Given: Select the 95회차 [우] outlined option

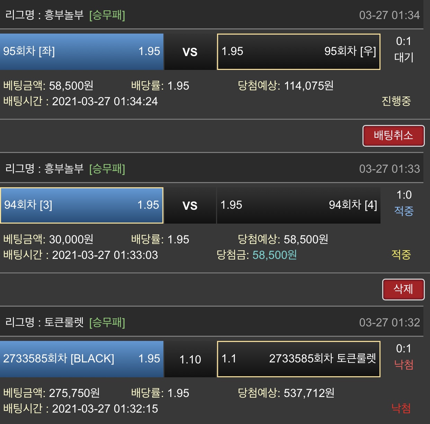Looking at the screenshot, I should point(298,52).
